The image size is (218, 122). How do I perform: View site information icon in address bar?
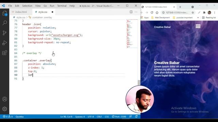[x=163, y=13]
